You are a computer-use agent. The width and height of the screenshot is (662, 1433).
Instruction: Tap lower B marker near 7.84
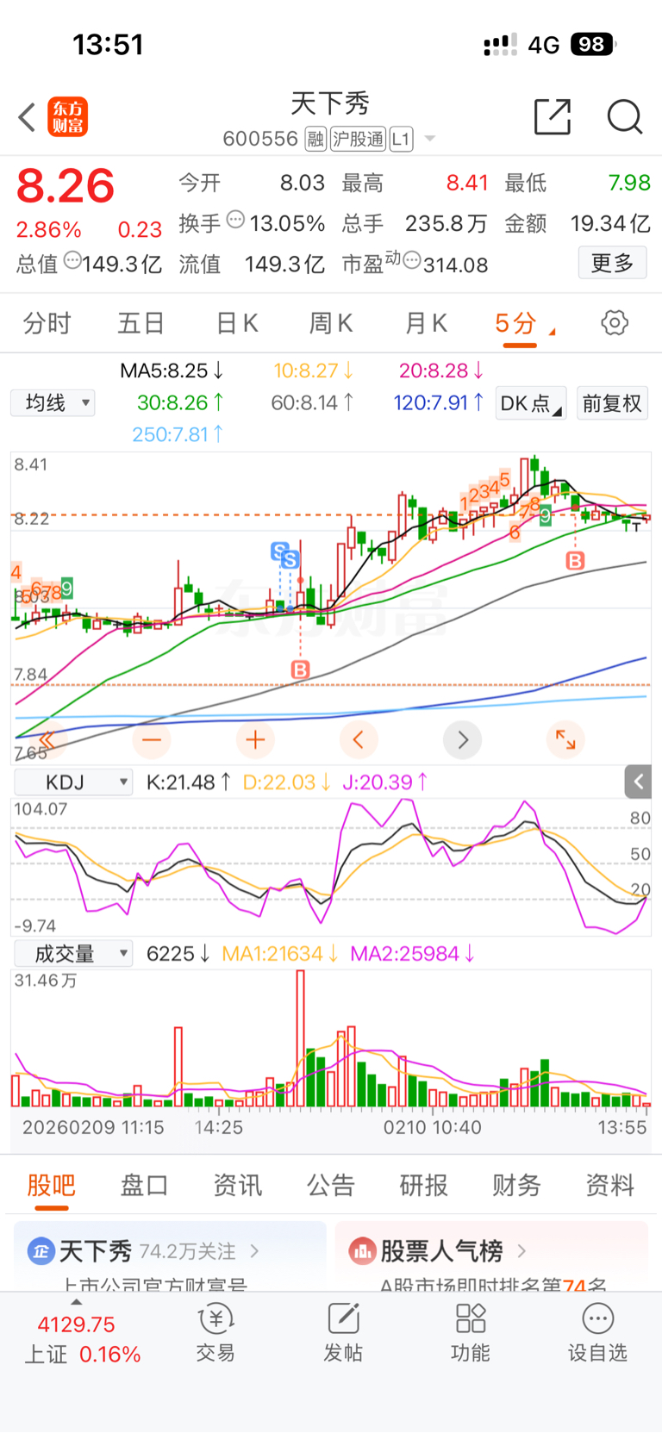click(300, 670)
